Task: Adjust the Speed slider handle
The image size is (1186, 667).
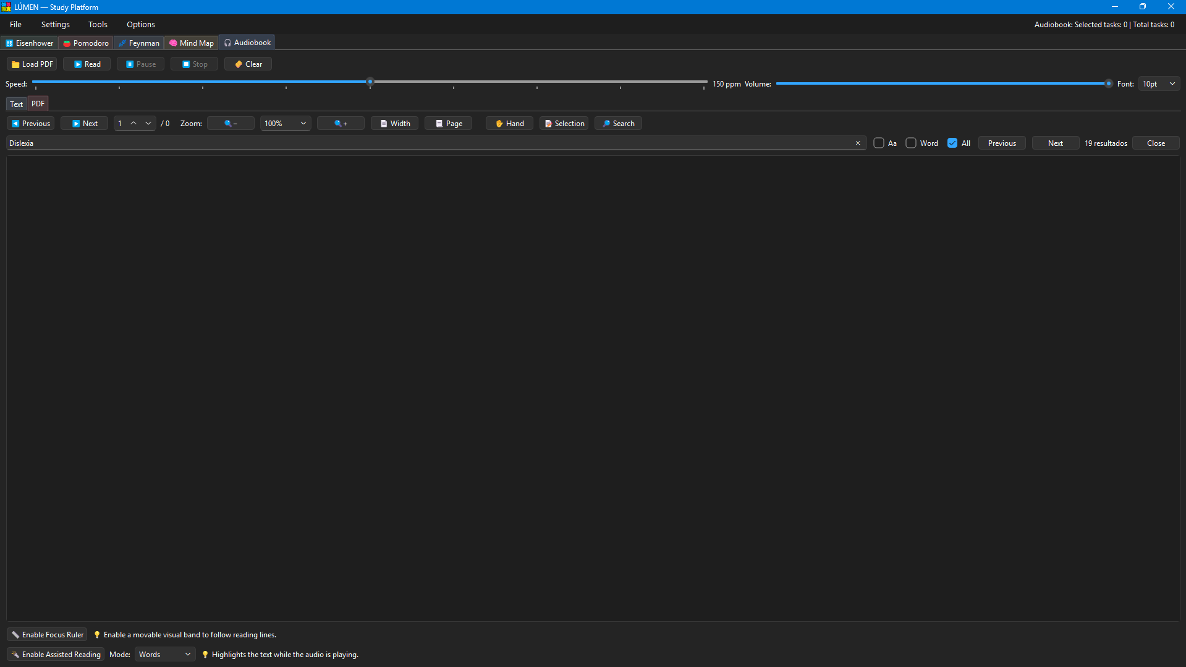Action: (x=370, y=82)
